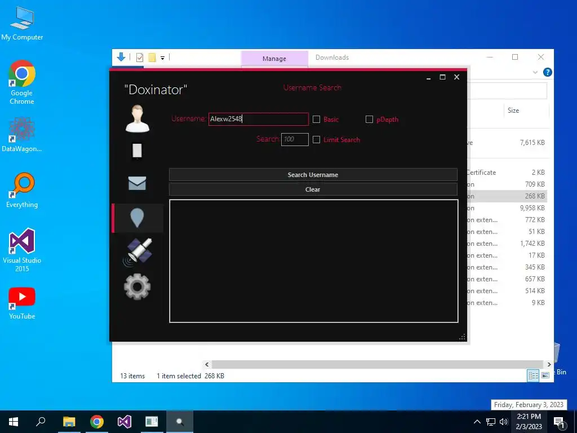Switch Explorer to large icons view
577x433 pixels.
point(545,375)
